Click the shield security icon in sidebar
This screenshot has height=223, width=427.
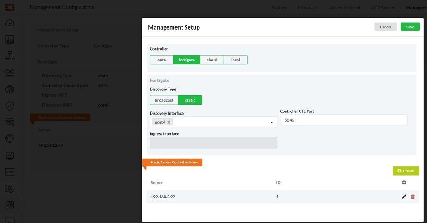[10, 106]
